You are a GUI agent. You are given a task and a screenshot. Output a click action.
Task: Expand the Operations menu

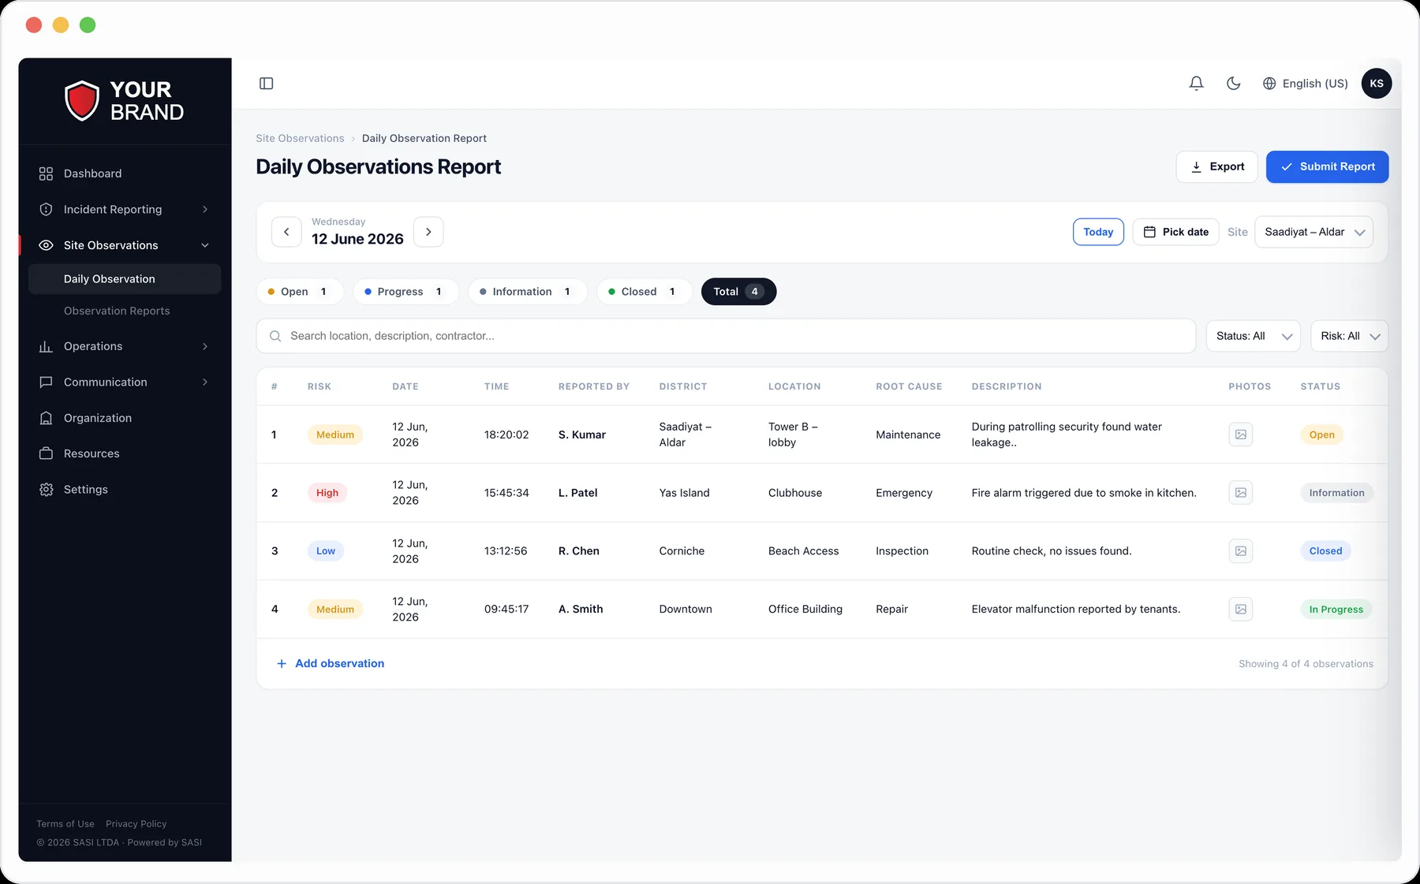coord(125,346)
